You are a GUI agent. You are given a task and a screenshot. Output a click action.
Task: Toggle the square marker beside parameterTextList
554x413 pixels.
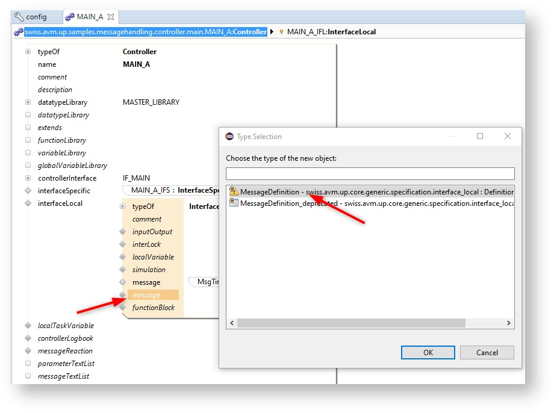28,364
